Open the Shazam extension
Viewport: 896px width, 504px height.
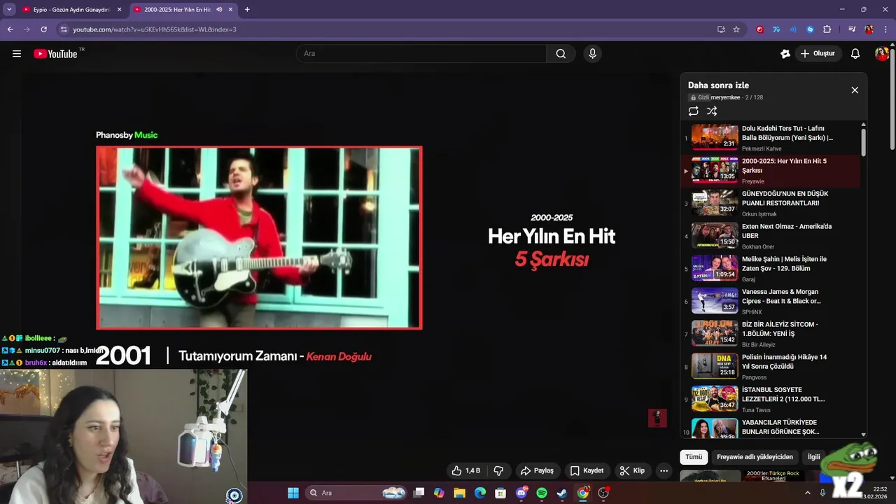[x=810, y=29]
